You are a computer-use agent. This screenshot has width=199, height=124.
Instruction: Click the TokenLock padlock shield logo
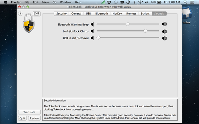pyautogui.click(x=29, y=23)
